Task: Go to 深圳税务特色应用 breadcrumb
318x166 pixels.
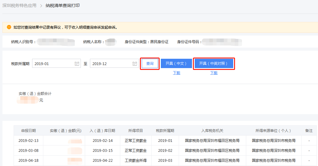Action: pyautogui.click(x=19, y=6)
